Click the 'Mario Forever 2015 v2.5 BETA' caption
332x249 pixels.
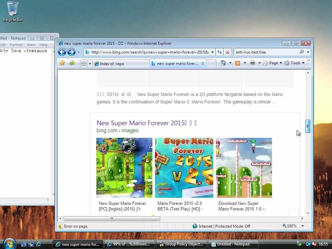(x=180, y=206)
